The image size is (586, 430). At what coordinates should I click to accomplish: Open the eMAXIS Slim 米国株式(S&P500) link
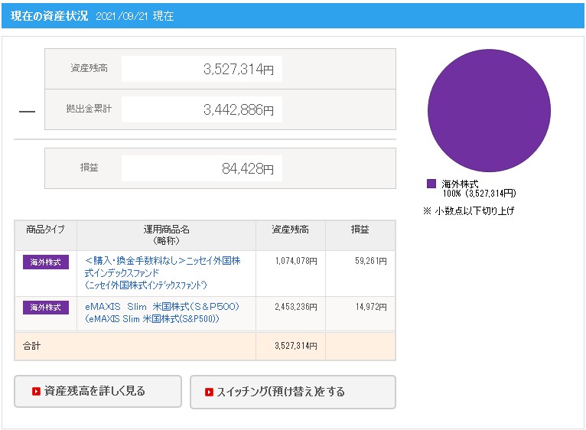[x=162, y=313]
